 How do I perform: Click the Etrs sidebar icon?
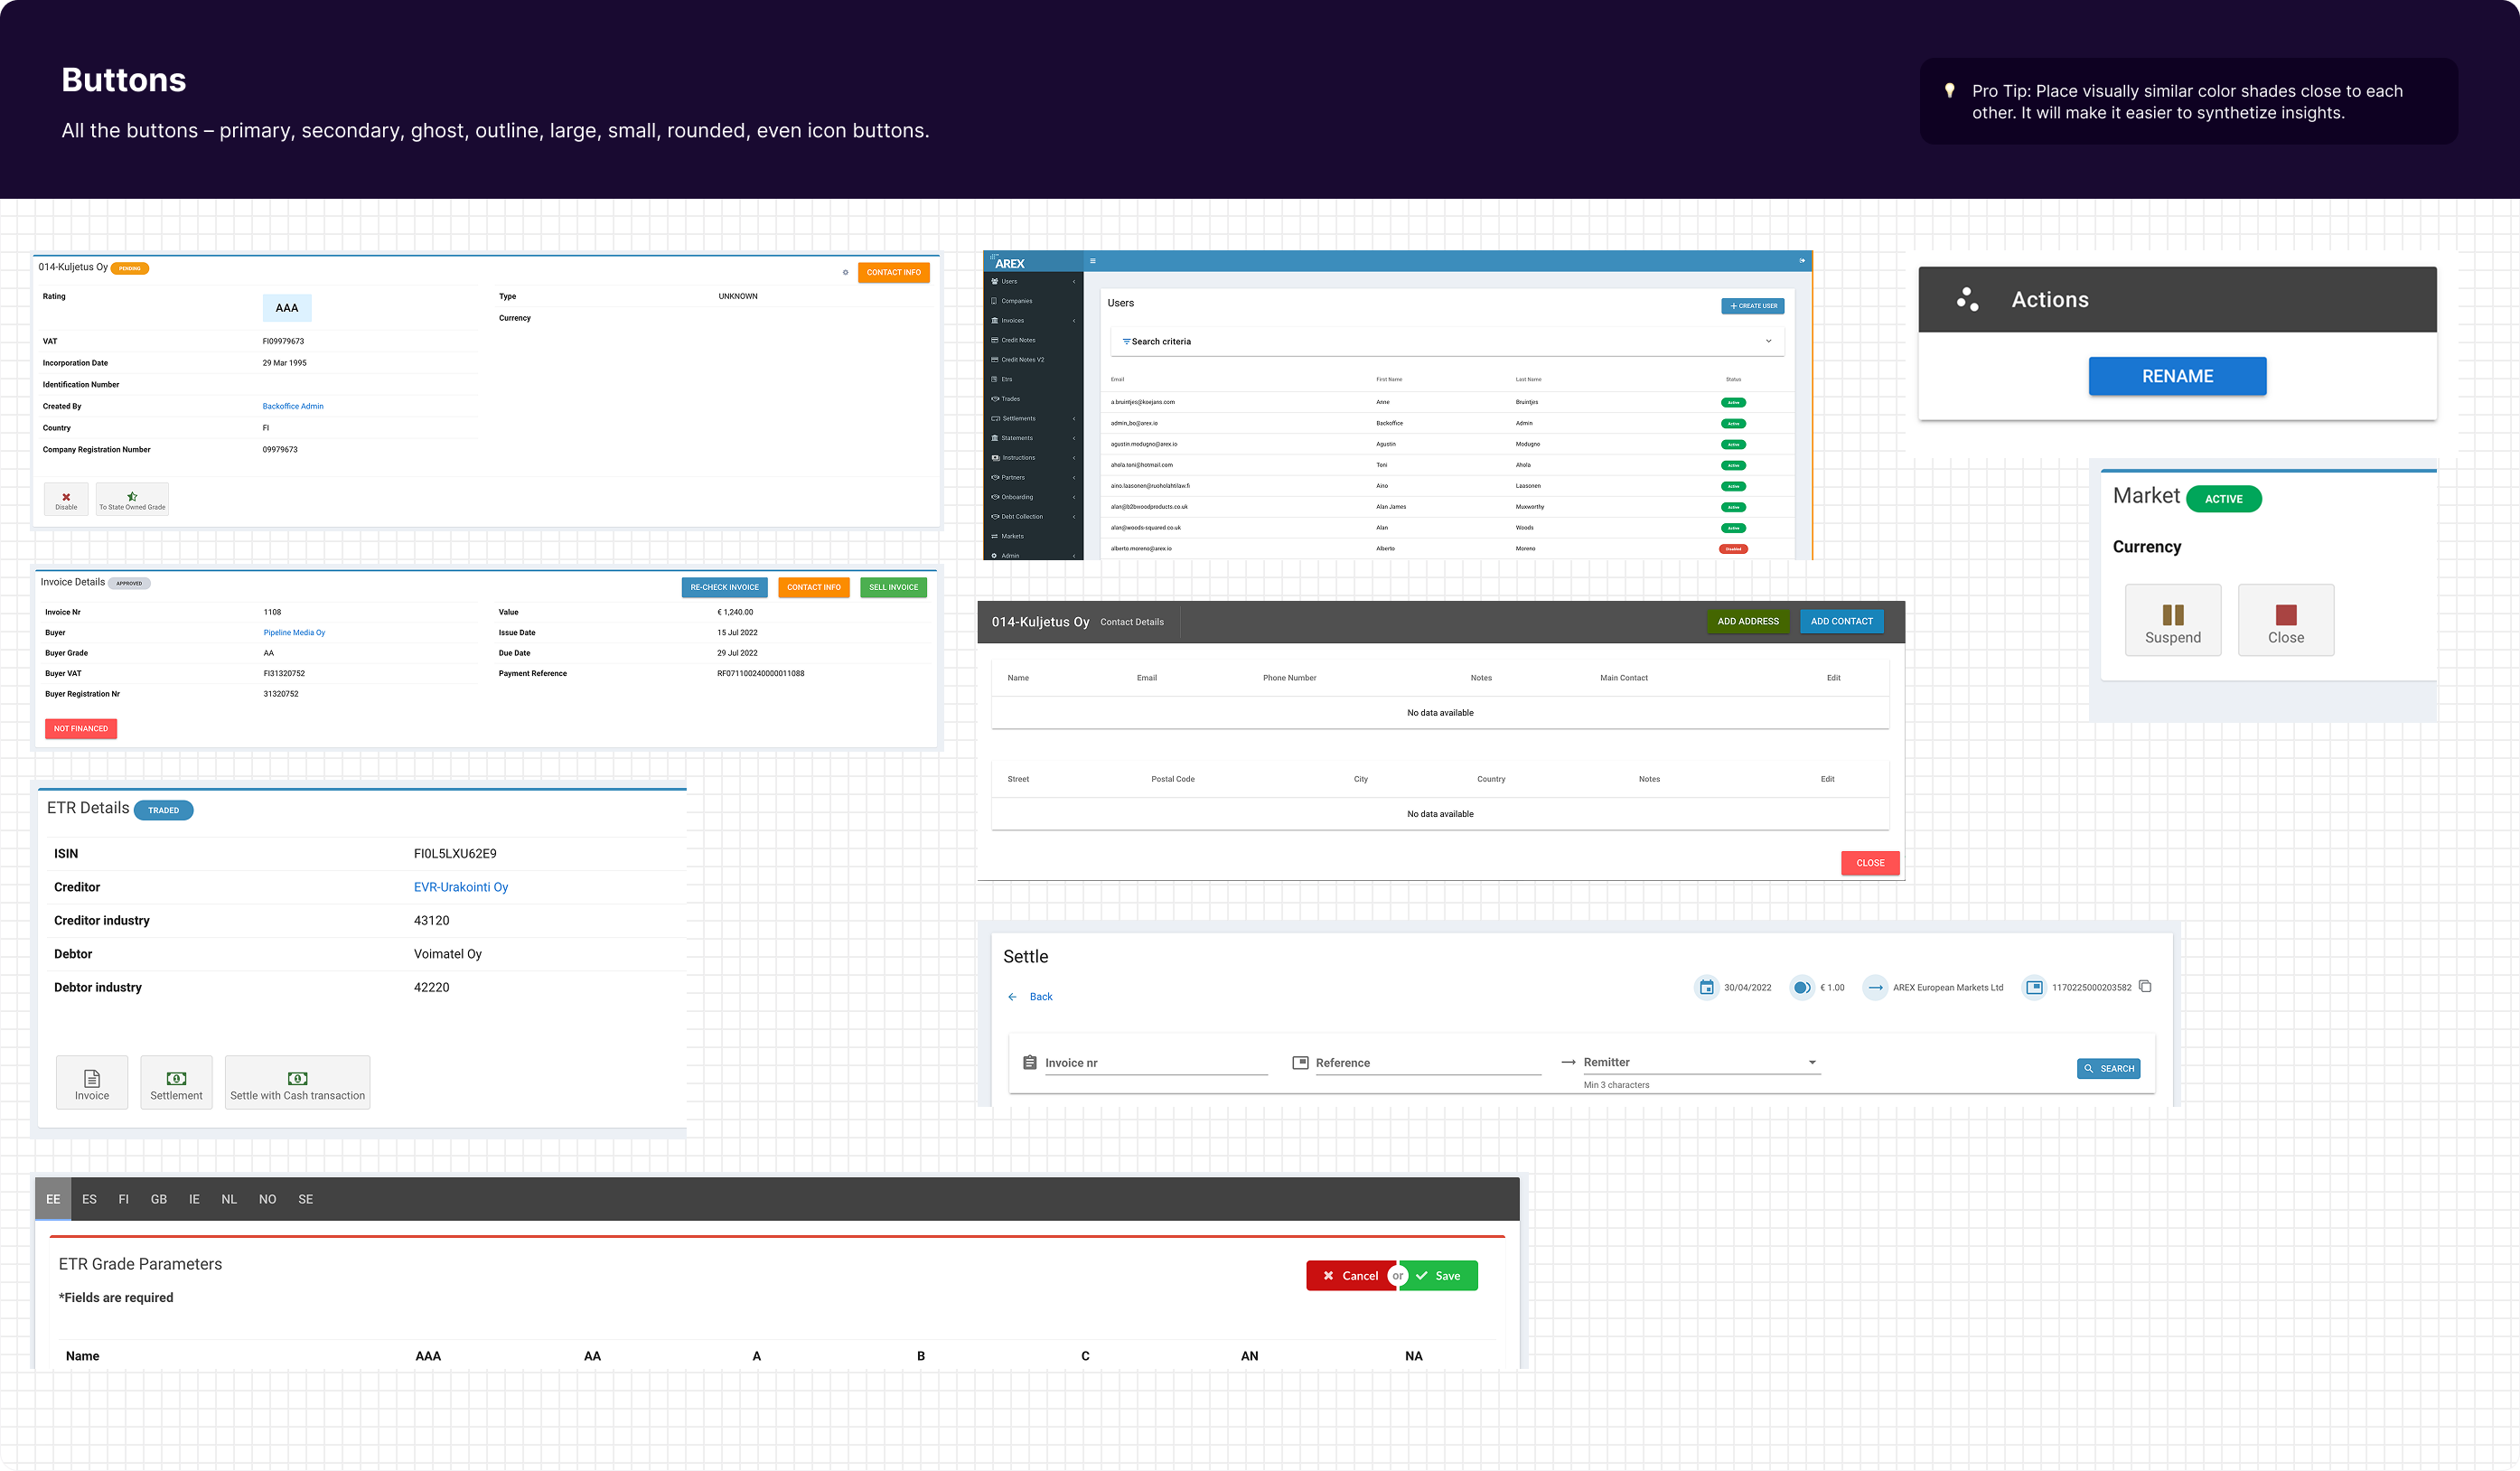point(994,379)
